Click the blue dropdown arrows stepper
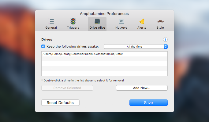This screenshot has height=122, width=209. [166, 47]
